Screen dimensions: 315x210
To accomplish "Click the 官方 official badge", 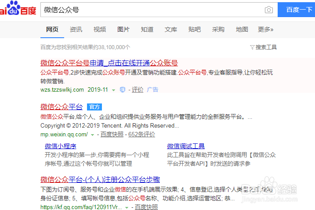I will point(94,107).
